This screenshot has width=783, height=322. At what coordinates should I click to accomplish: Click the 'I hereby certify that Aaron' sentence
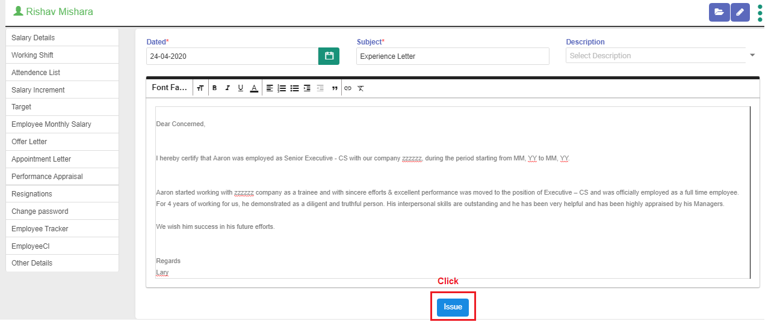[x=363, y=158]
